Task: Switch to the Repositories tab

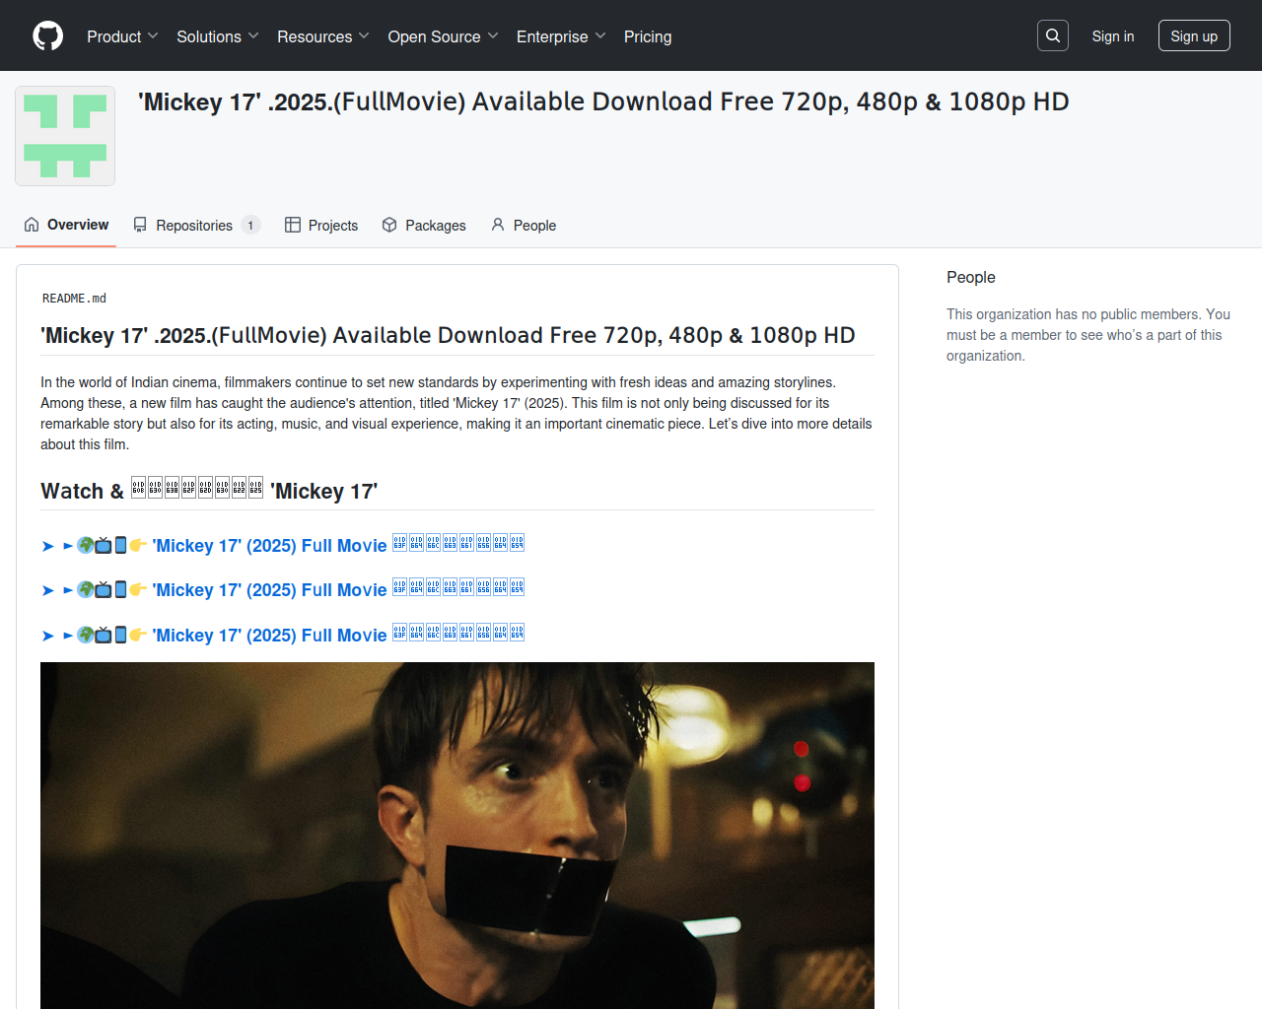Action: (196, 225)
